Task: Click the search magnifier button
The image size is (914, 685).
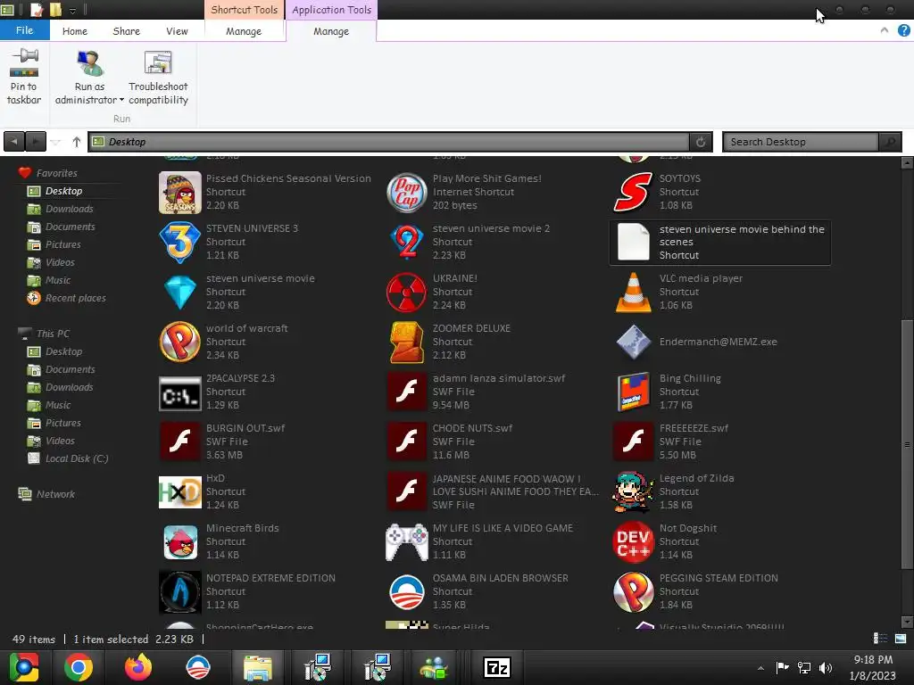Action: pos(890,142)
